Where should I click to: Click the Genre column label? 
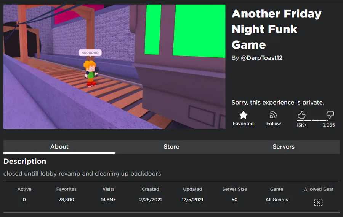[277, 189]
